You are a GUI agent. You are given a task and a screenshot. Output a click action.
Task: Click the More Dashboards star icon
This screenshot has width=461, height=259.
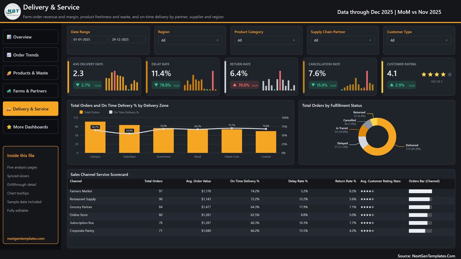pyautogui.click(x=9, y=127)
